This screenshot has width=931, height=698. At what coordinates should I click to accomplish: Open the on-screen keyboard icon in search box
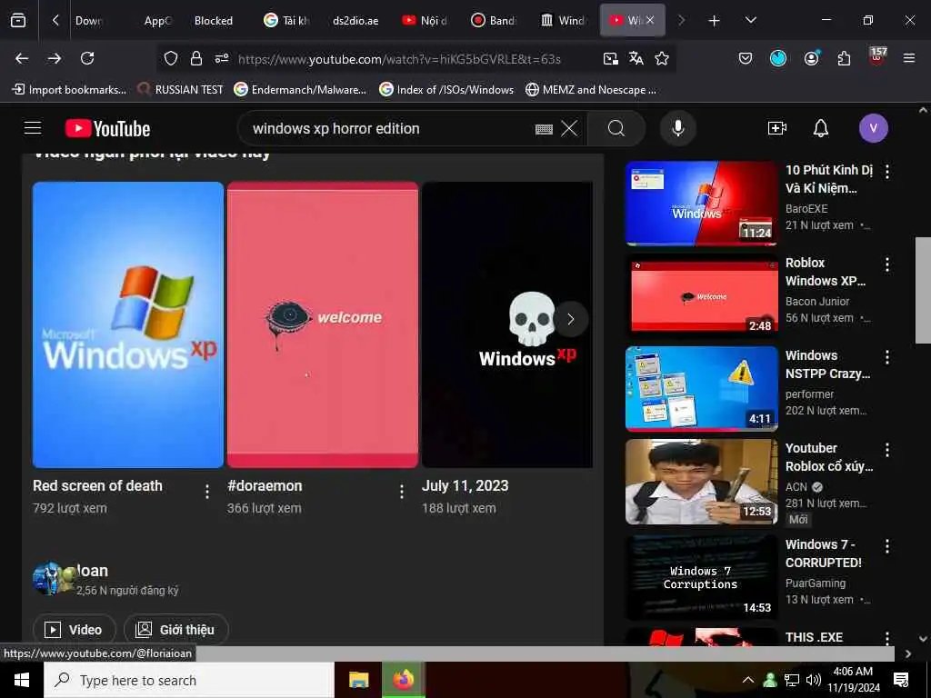pos(544,129)
